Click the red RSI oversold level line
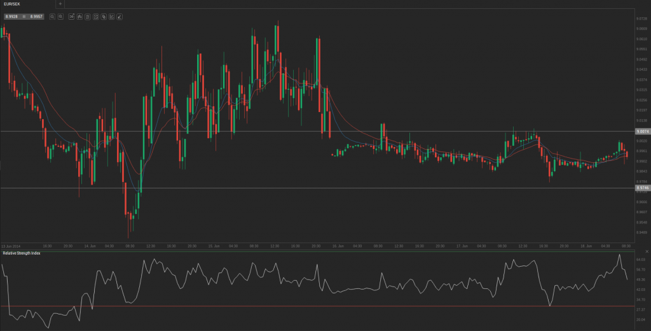651x331 pixels. [x=318, y=306]
